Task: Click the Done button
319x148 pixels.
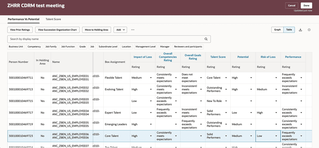Action: click(x=306, y=5)
